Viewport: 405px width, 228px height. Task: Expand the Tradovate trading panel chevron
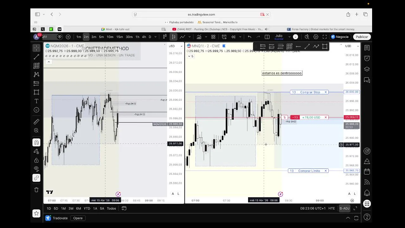(x=348, y=218)
